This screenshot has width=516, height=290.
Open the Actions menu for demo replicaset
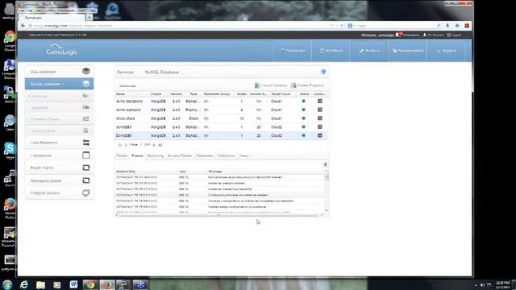pos(320,110)
